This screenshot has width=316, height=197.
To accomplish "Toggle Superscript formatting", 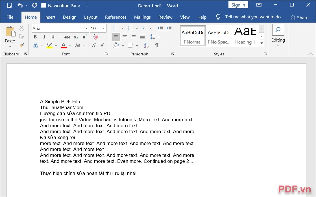I will click(85, 37).
